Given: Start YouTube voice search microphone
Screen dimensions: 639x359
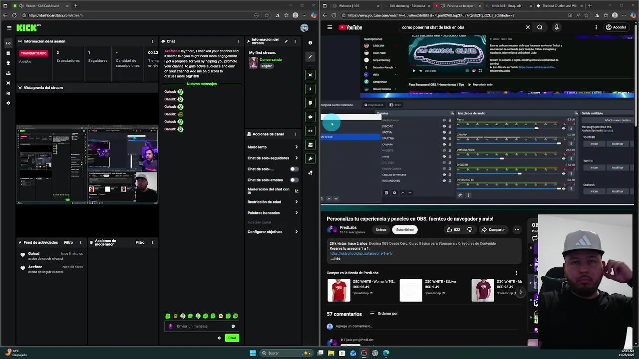Looking at the screenshot, I should (x=557, y=27).
